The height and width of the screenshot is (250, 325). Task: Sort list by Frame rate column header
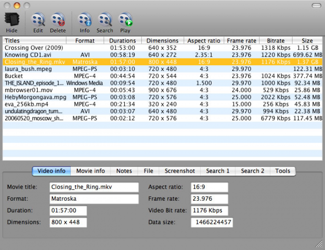pos(241,41)
